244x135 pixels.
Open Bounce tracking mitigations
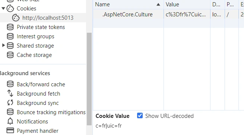click(x=51, y=112)
